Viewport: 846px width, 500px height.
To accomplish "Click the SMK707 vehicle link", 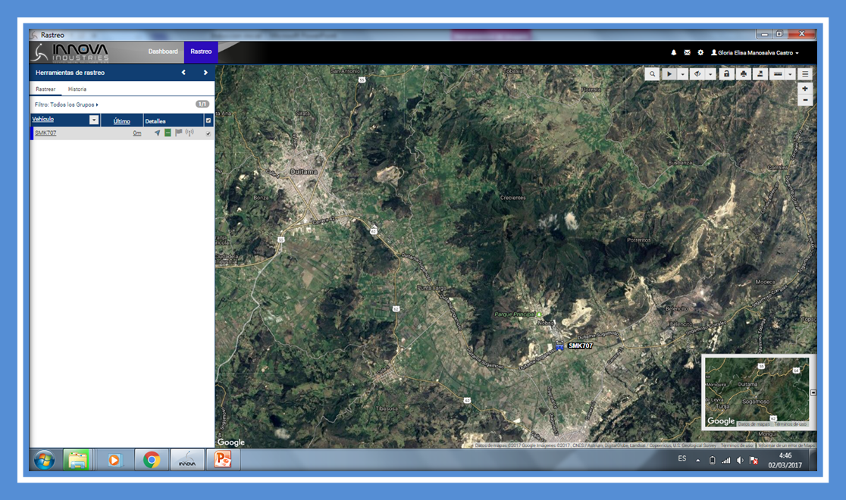I will pyautogui.click(x=45, y=133).
